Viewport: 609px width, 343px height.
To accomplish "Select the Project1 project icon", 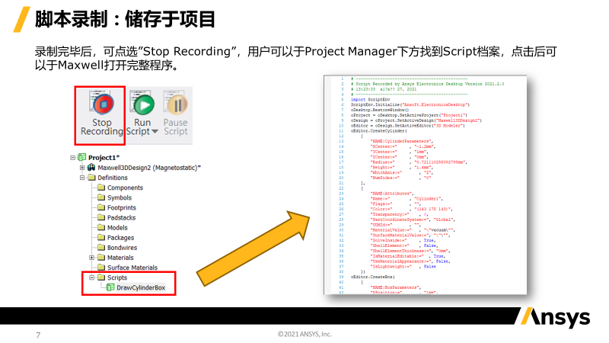I will point(81,157).
